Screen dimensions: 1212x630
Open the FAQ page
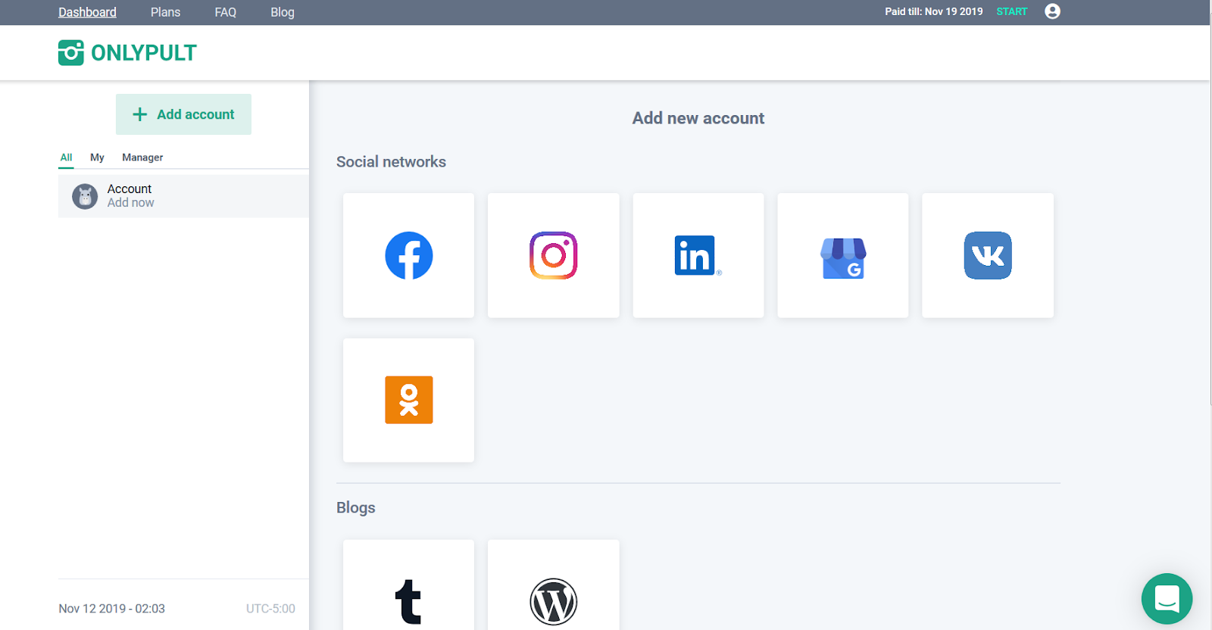point(225,12)
